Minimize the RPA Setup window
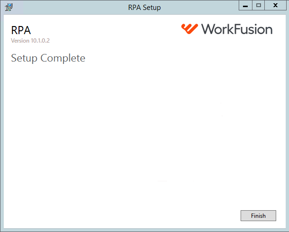The image size is (289, 232). click(x=245, y=6)
